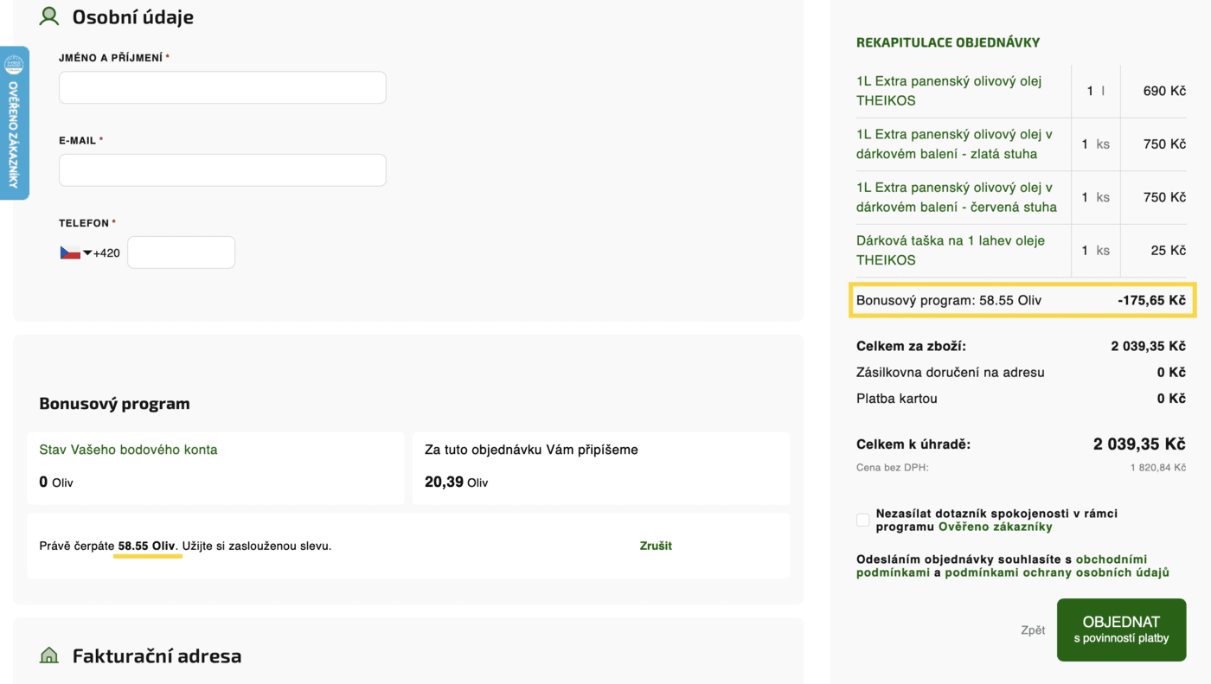The height and width of the screenshot is (684, 1211).
Task: Click the Cena bez DPH 1 820,84 Kč value
Action: [1157, 468]
